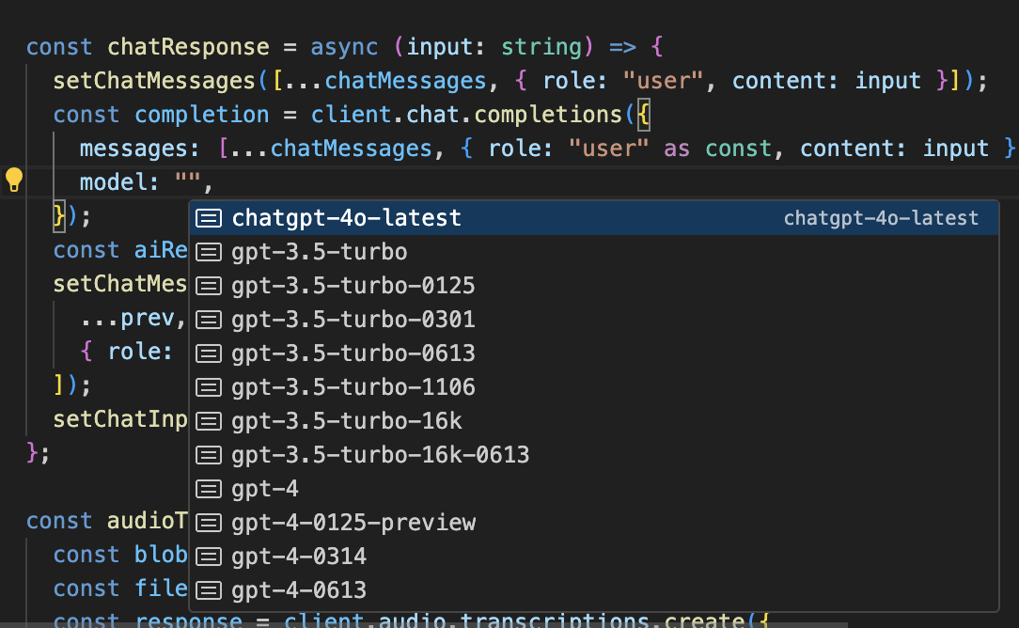The image size is (1019, 628).
Task: Select chatgpt-4o-latest suggestion
Action: pyautogui.click(x=594, y=218)
